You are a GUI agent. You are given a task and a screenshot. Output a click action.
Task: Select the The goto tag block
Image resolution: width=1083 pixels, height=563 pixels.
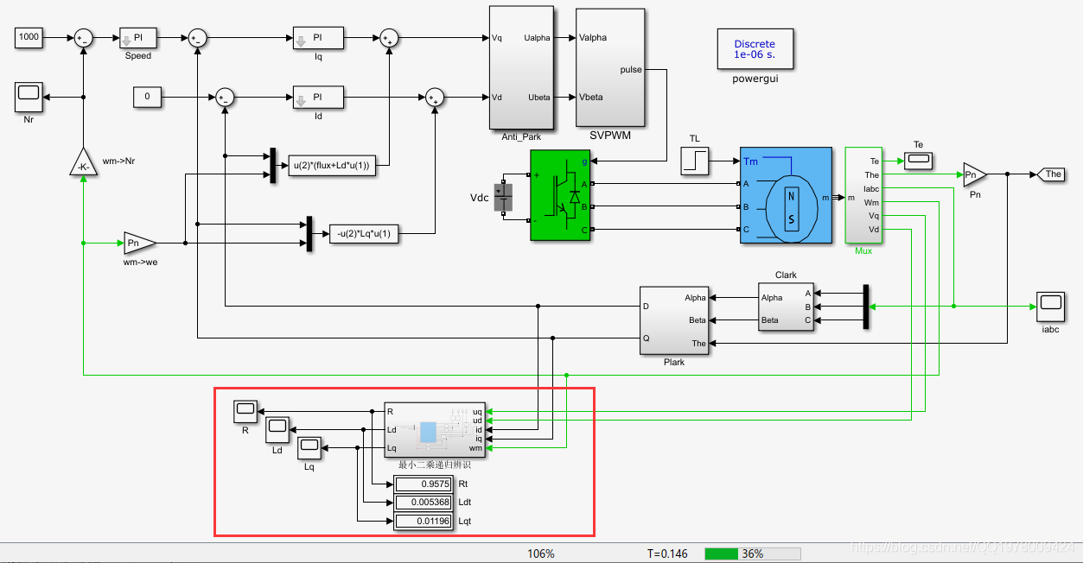click(x=1052, y=174)
